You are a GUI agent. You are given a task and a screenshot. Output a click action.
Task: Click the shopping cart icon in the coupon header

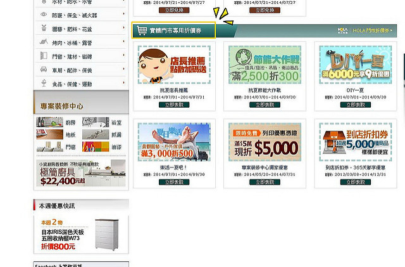pyautogui.click(x=142, y=30)
